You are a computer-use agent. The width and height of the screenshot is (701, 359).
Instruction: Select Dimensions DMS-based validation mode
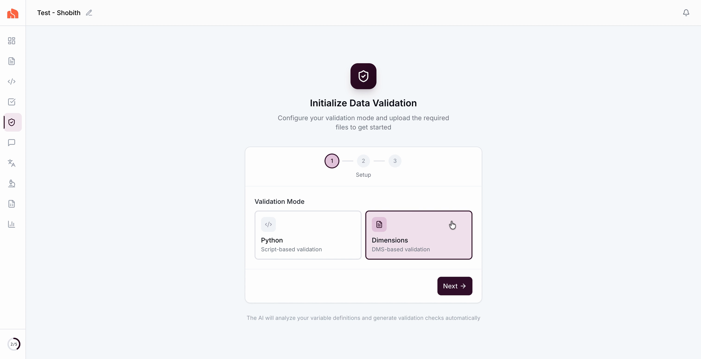[x=418, y=235]
